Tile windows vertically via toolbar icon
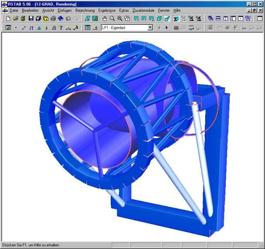 [x=226, y=18]
